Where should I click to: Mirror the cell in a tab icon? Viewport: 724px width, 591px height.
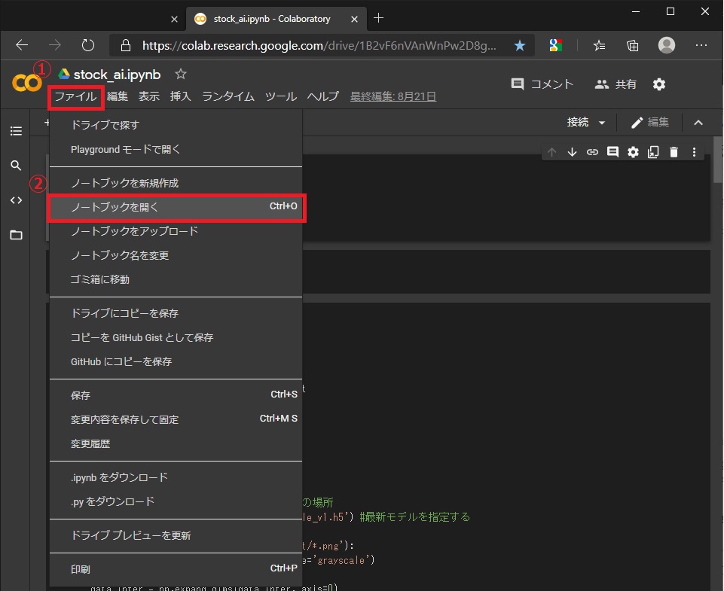pos(653,152)
